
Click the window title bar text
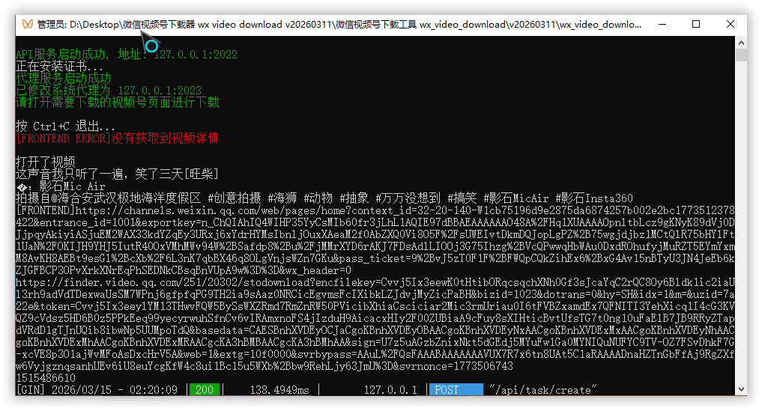pyautogui.click(x=339, y=24)
